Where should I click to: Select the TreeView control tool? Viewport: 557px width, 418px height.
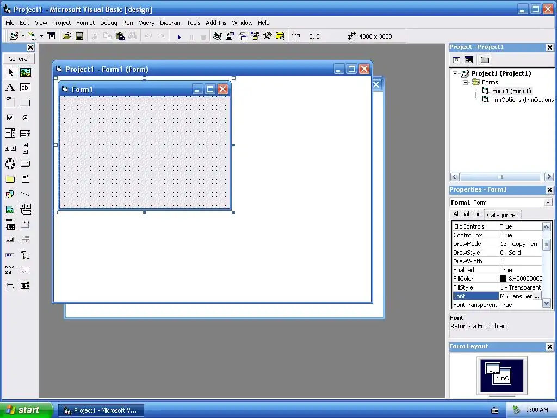click(25, 255)
